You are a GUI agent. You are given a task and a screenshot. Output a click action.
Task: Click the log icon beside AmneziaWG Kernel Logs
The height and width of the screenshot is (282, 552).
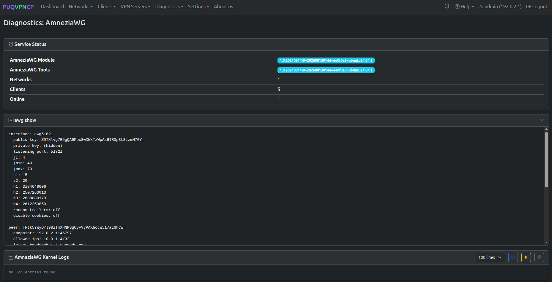[11, 257]
